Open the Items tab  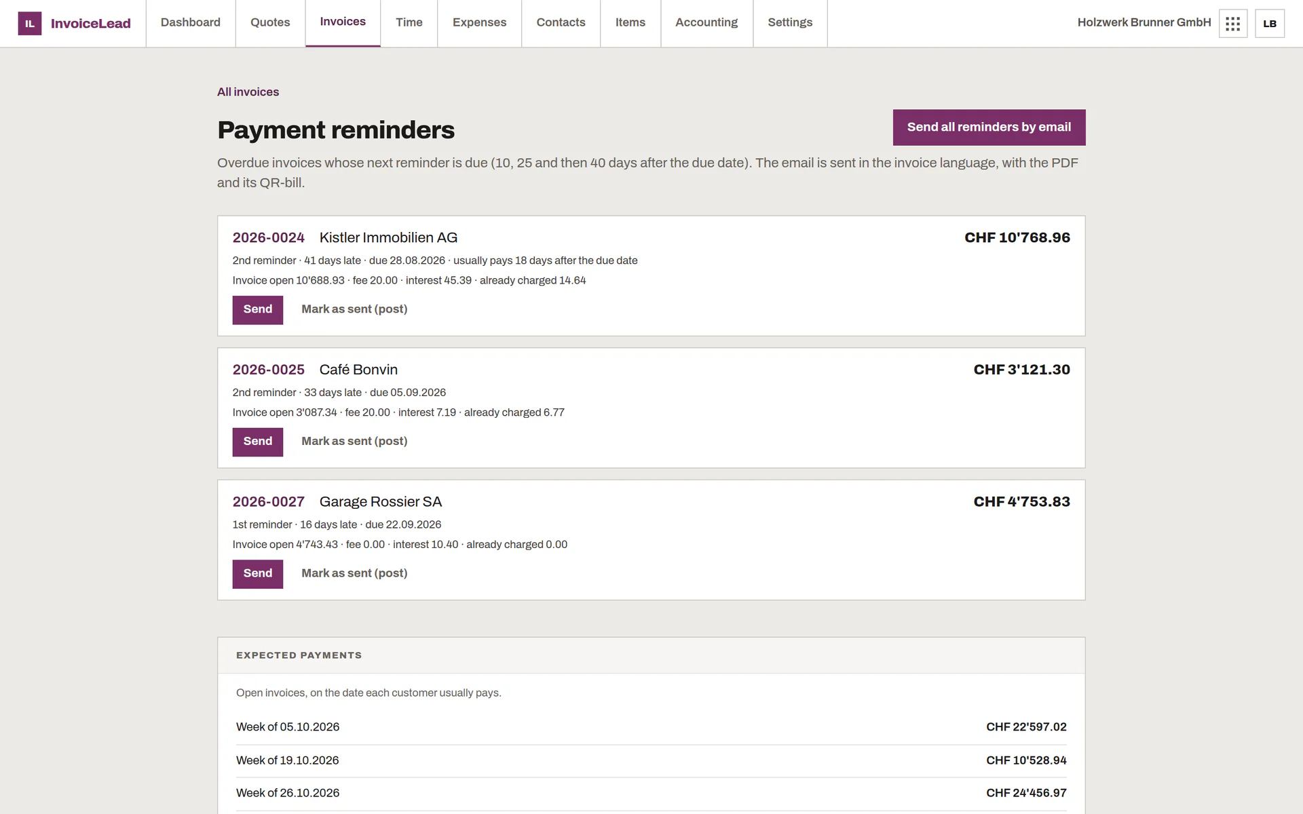coord(630,23)
